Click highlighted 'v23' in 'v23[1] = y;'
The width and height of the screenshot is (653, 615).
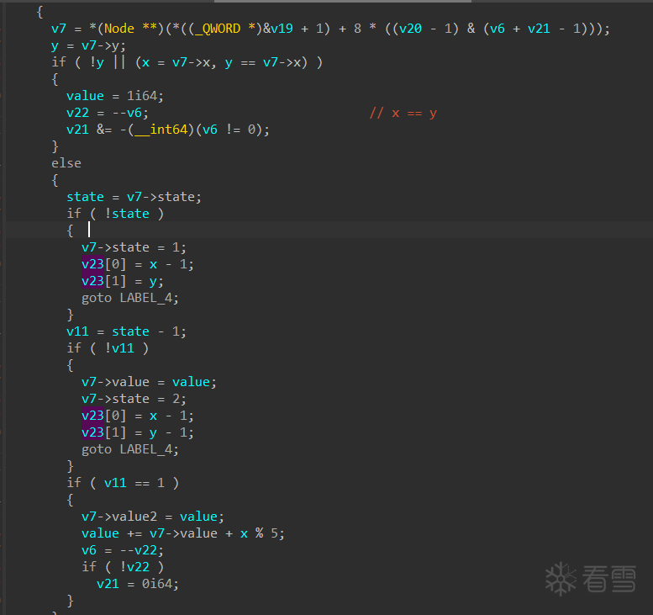pyautogui.click(x=92, y=281)
